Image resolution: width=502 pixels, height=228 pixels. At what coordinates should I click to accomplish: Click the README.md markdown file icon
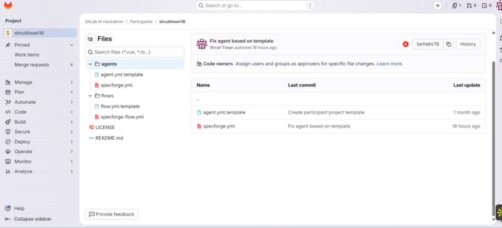pyautogui.click(x=91, y=138)
